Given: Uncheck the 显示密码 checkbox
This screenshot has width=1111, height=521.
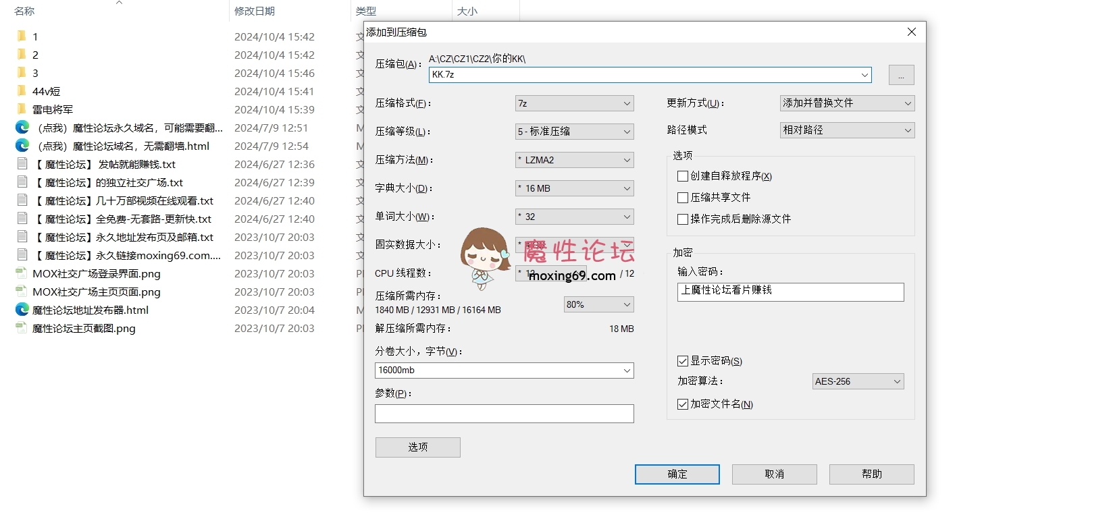Looking at the screenshot, I should 683,361.
